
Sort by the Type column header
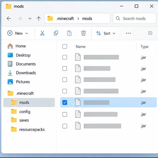(145, 47)
